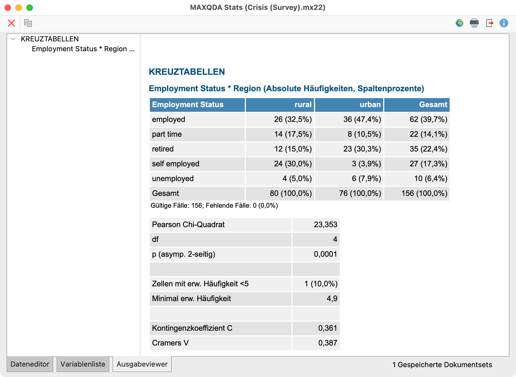This screenshot has width=516, height=377.
Task: Click the Pearson Chi-Quadrat label
Action: [x=220, y=225]
